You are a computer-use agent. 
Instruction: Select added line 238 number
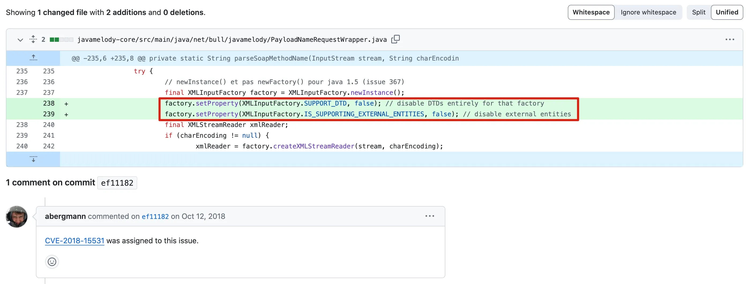click(x=49, y=103)
